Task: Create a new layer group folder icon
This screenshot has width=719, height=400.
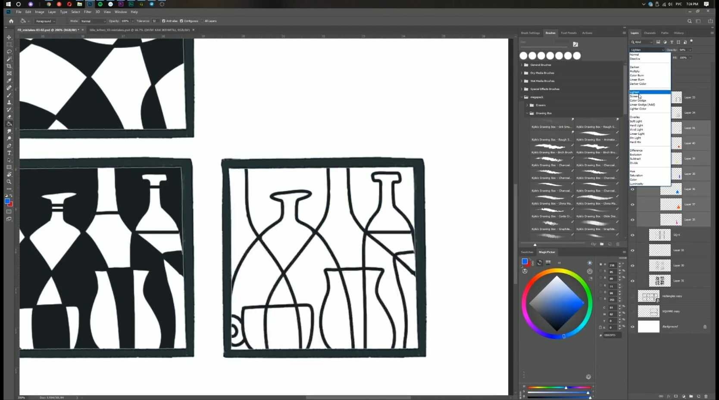Action: (691, 396)
